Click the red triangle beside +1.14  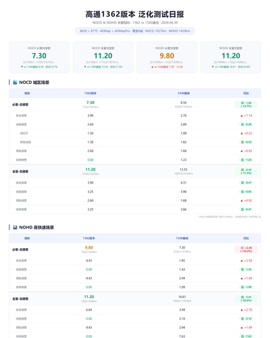point(242,116)
